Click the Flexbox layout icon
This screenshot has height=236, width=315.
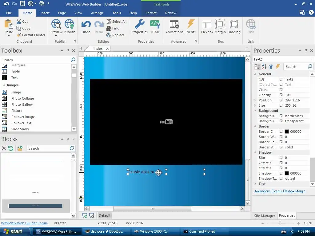(207, 24)
